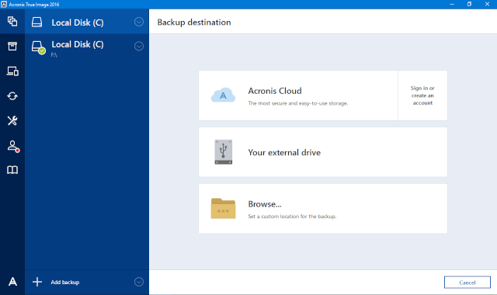Image resolution: width=497 pixels, height=295 pixels.
Task: Click Sign in or create an account
Action: 422,95
